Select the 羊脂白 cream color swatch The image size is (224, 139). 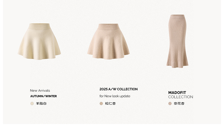click(32, 103)
